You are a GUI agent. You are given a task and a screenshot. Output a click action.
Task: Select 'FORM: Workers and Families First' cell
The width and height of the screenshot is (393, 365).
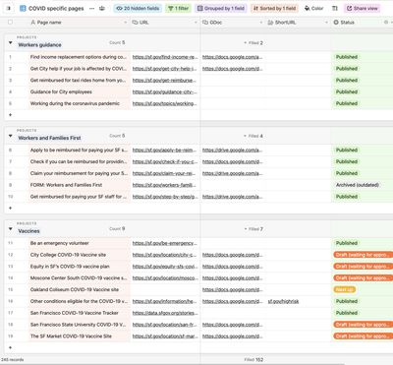79,185
